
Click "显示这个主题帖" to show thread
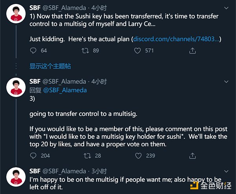(x=50, y=66)
